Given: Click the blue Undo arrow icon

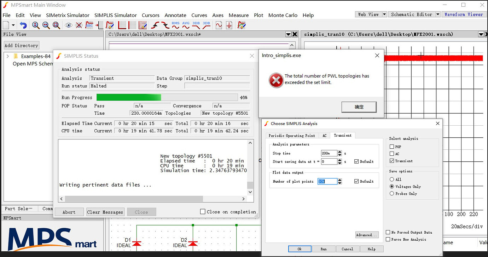Looking at the screenshot, I should point(23,25).
